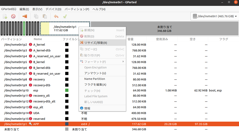This screenshot has width=239, height=140.
Task: Click the 62.92 MiB free cell
Action: (201, 91)
